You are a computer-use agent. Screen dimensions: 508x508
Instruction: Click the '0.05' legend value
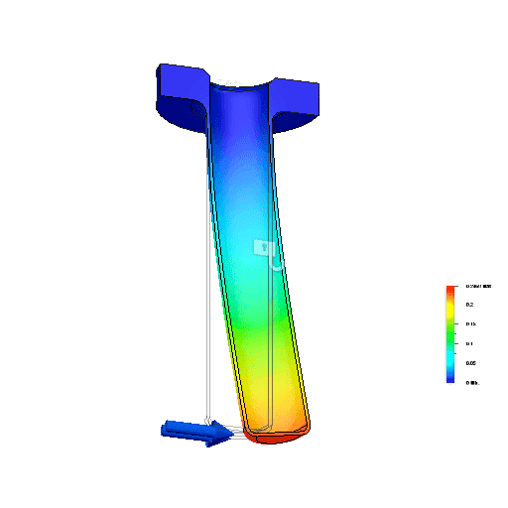tap(471, 363)
